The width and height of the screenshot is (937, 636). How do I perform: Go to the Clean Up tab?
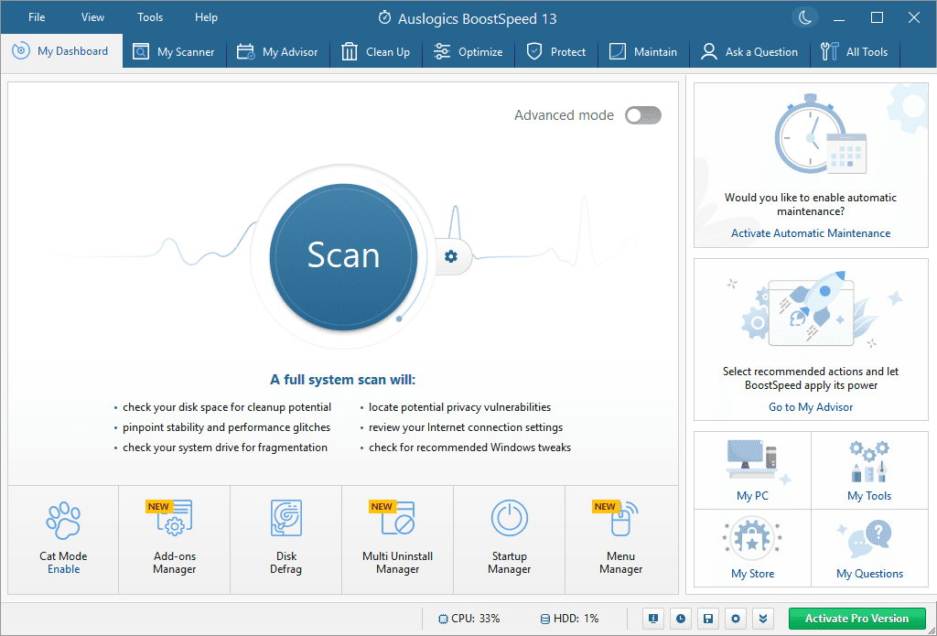click(376, 52)
